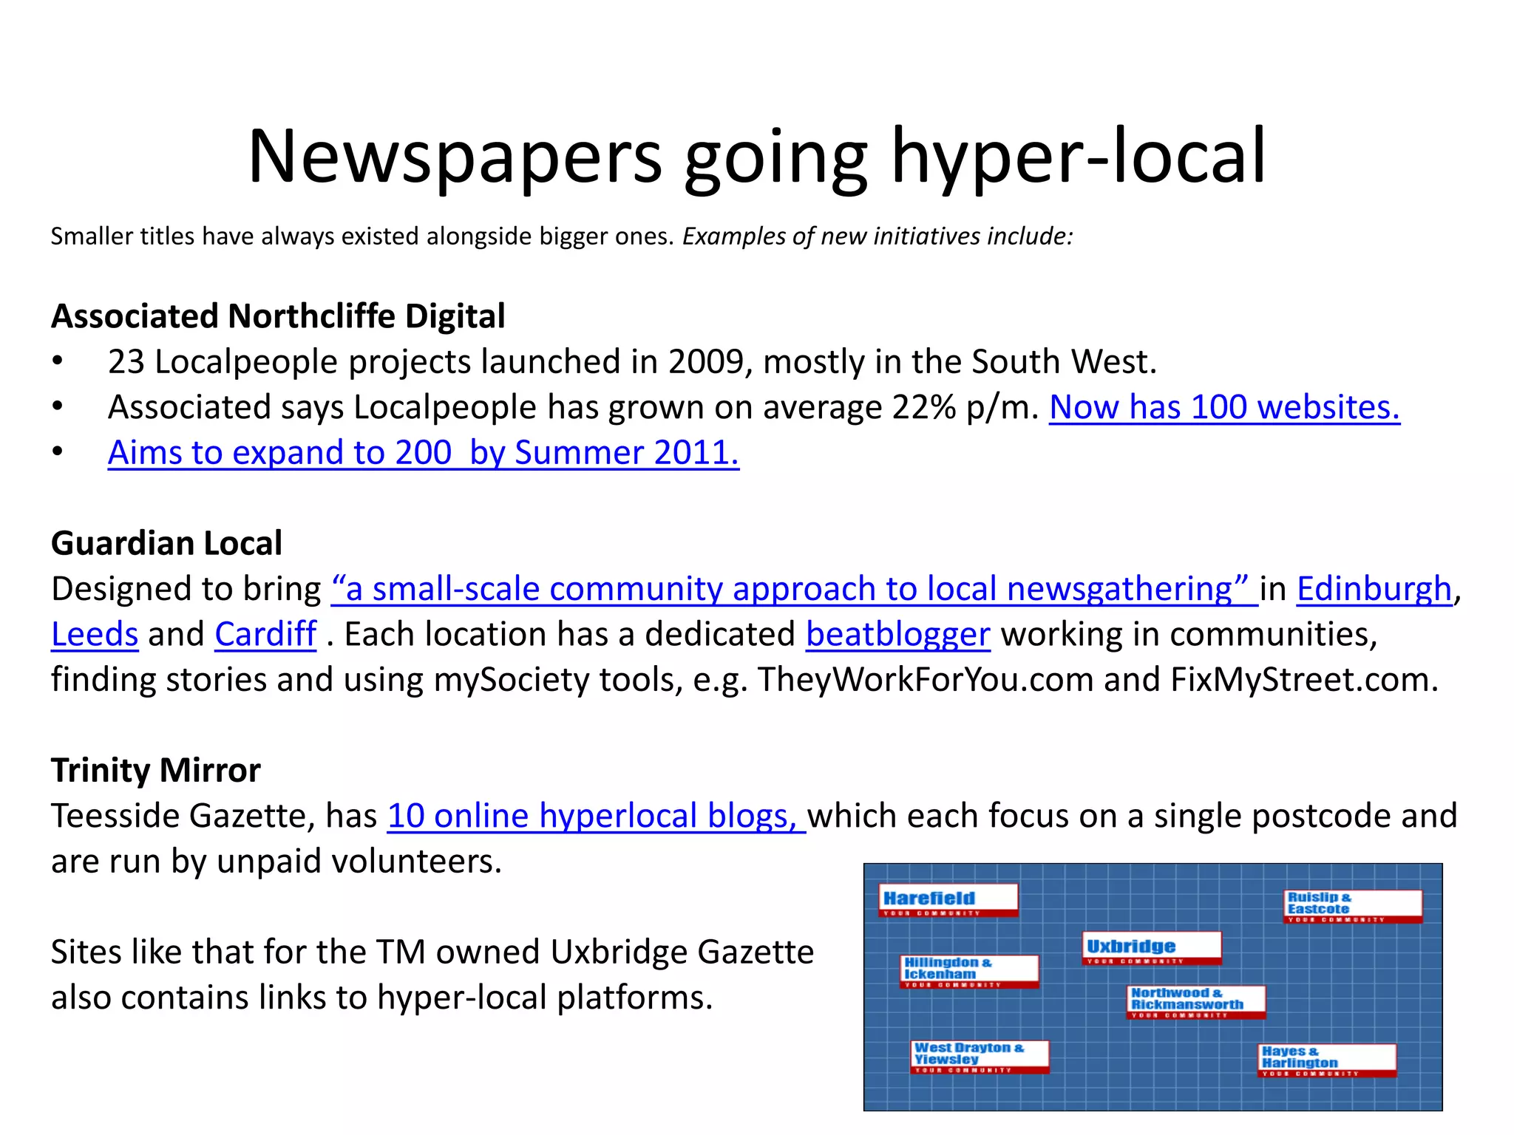1514x1135 pixels.
Task: Click the 'Guardian Local' heading
Action: (166, 543)
